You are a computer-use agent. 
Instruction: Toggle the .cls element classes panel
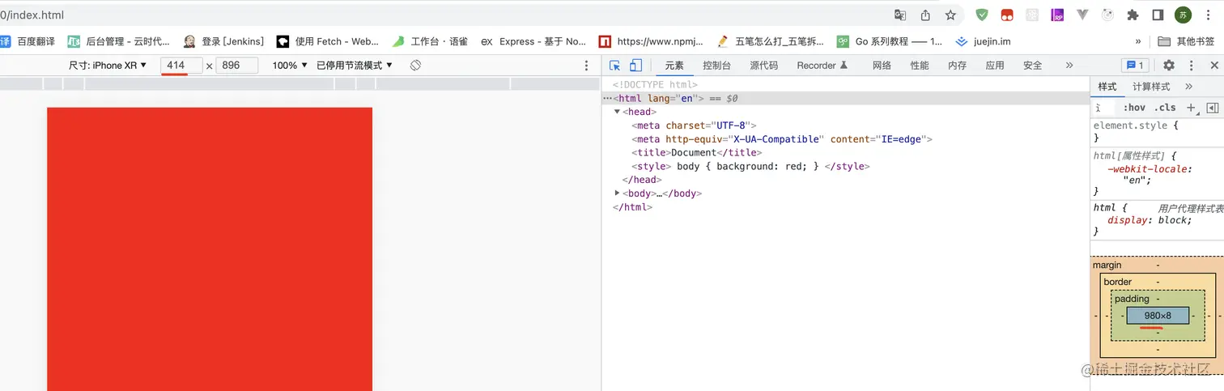tap(1166, 108)
